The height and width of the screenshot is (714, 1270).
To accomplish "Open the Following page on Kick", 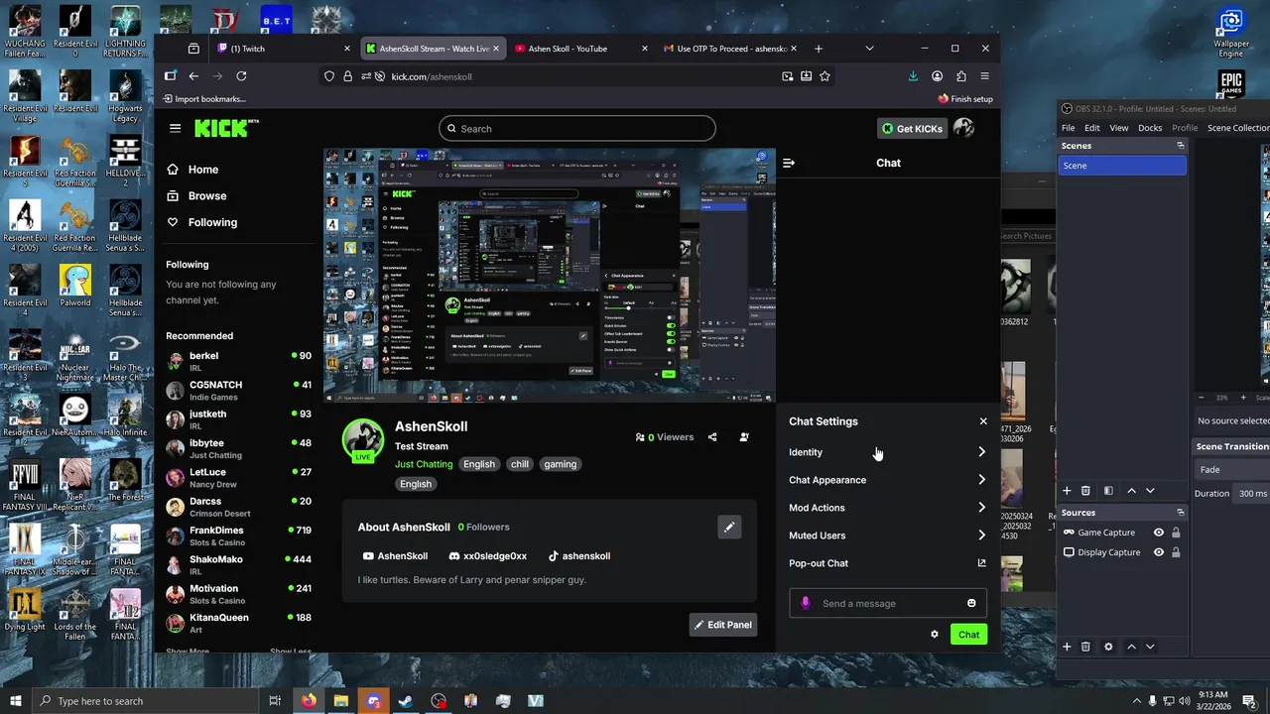I will 201,222.
